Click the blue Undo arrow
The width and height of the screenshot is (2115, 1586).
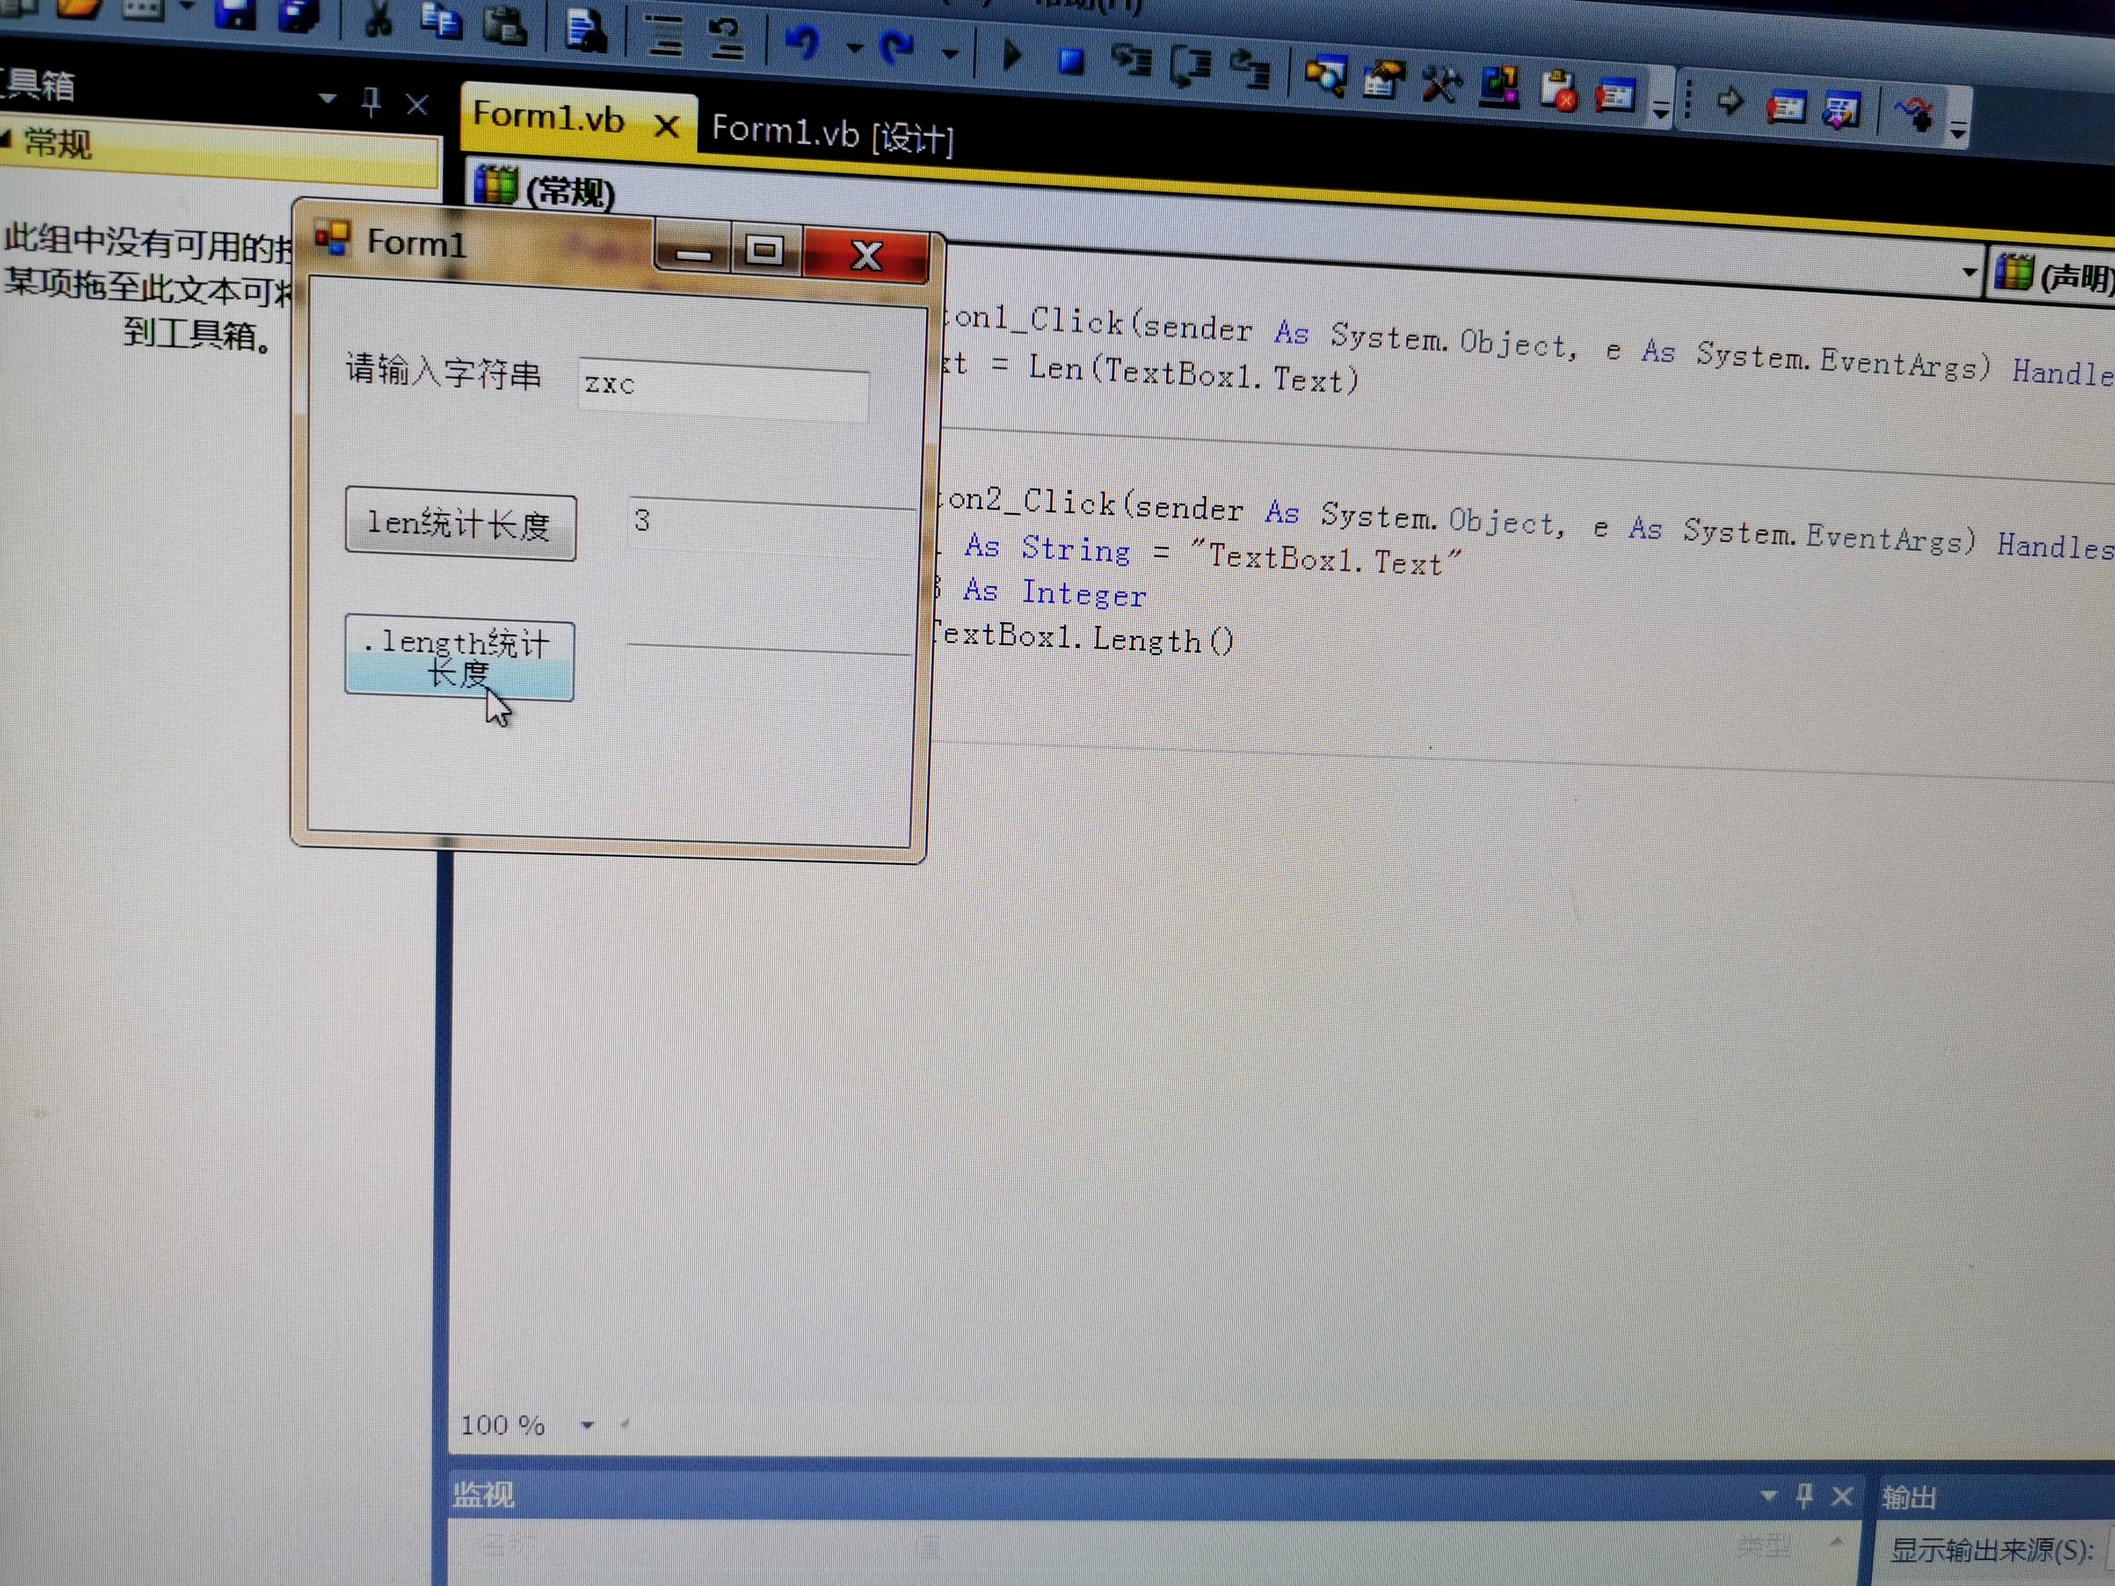pyautogui.click(x=802, y=43)
